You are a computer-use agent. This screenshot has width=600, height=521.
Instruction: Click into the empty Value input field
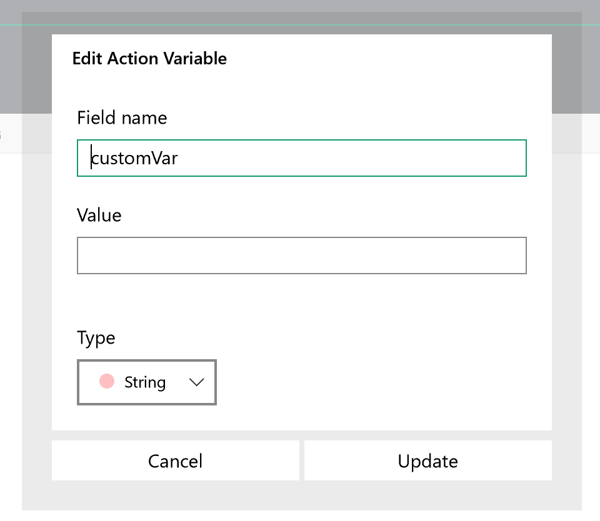301,256
